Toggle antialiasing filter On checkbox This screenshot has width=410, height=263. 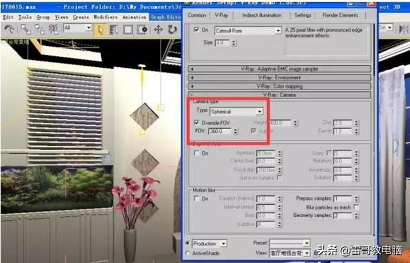click(197, 29)
